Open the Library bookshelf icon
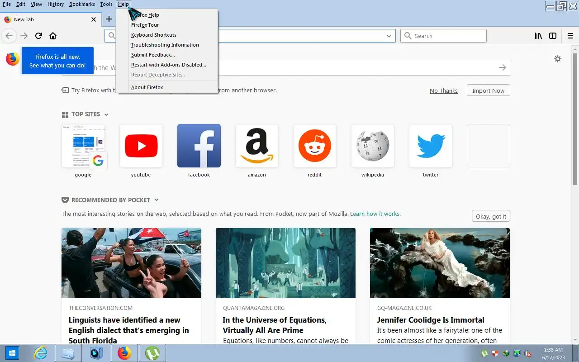Viewport: 579px width, 362px height. (x=538, y=36)
